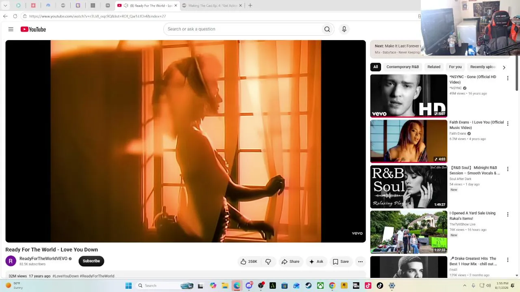Open options for R&B Soul Midnight video

coord(507,169)
